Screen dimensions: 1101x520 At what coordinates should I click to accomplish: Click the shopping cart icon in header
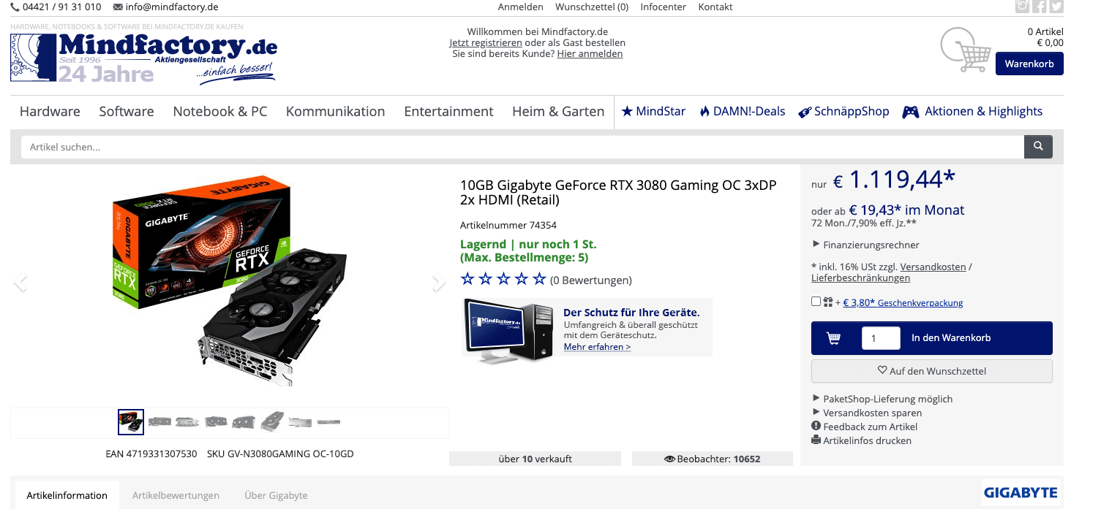pos(965,50)
